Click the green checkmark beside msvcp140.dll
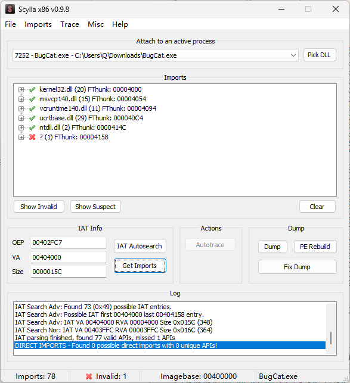350x383 pixels. pos(32,99)
